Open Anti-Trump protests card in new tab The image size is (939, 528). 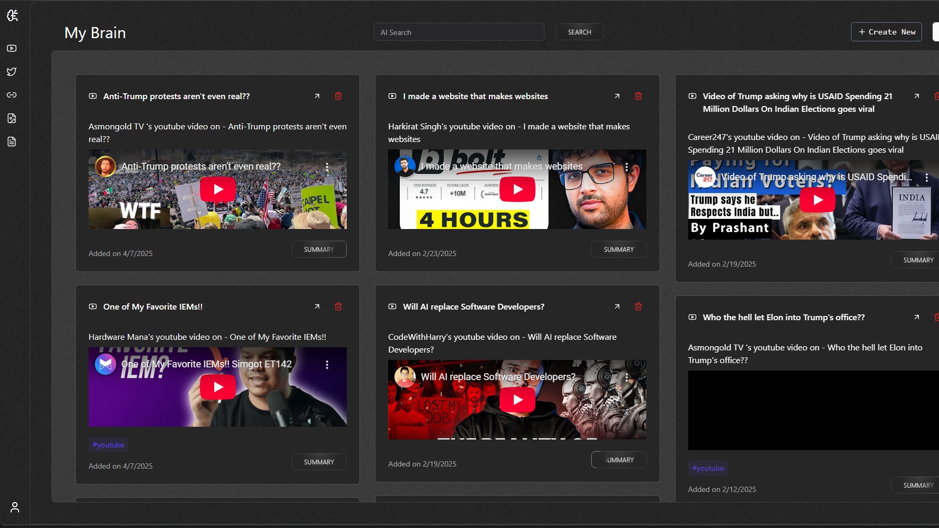point(317,96)
